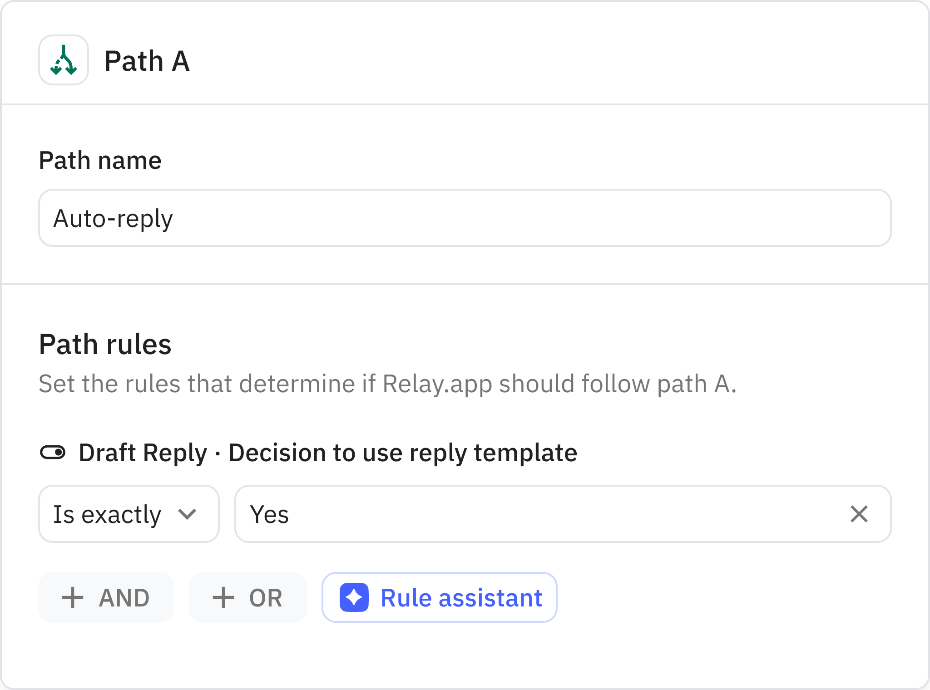The height and width of the screenshot is (690, 930).
Task: Open Rule assistant via its text label
Action: coord(461,597)
